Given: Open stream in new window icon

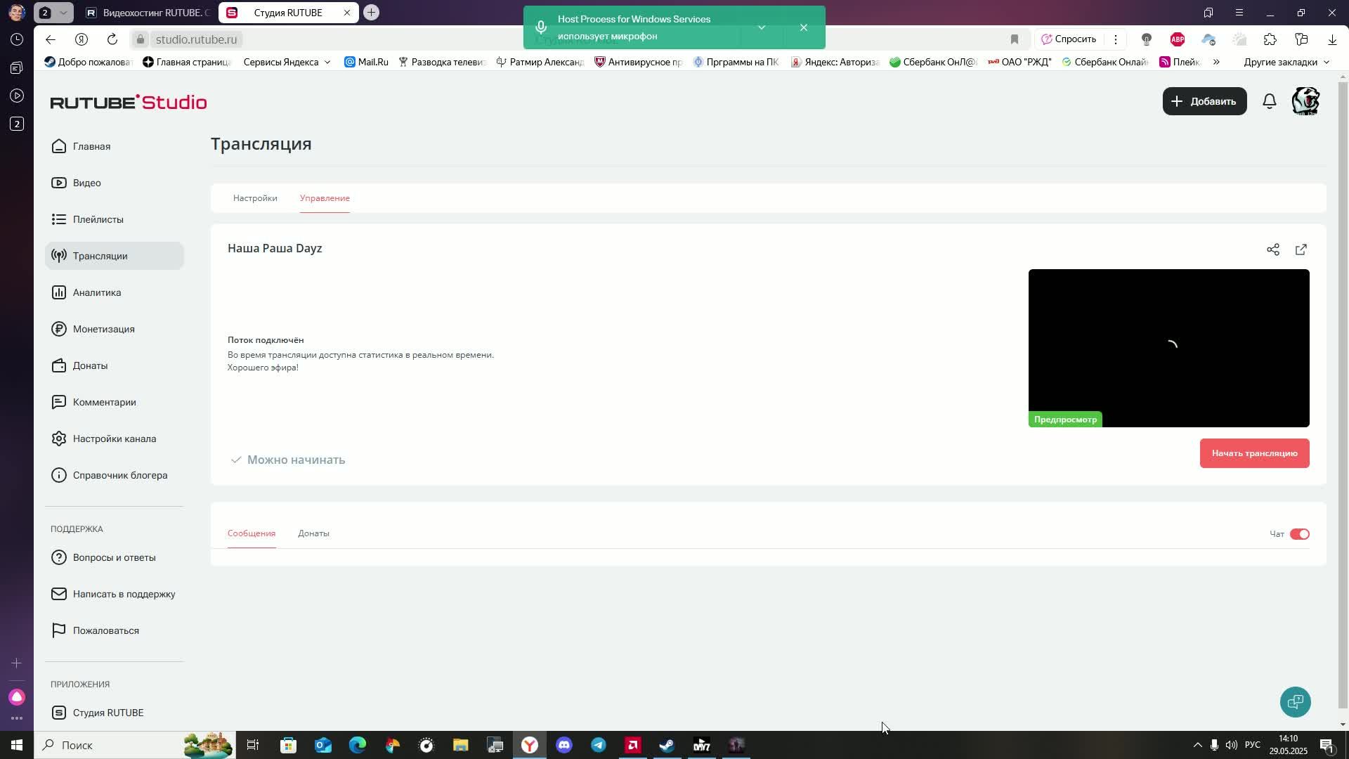Looking at the screenshot, I should click(x=1301, y=249).
